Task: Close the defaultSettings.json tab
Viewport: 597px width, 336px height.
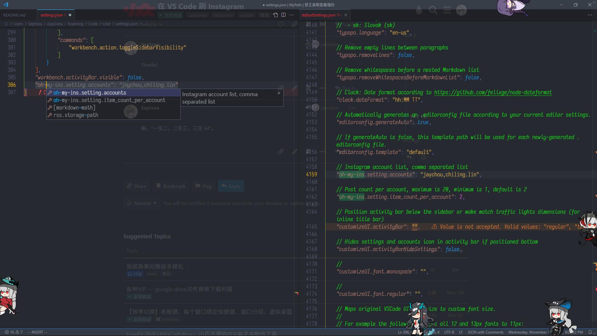Action: (346, 15)
